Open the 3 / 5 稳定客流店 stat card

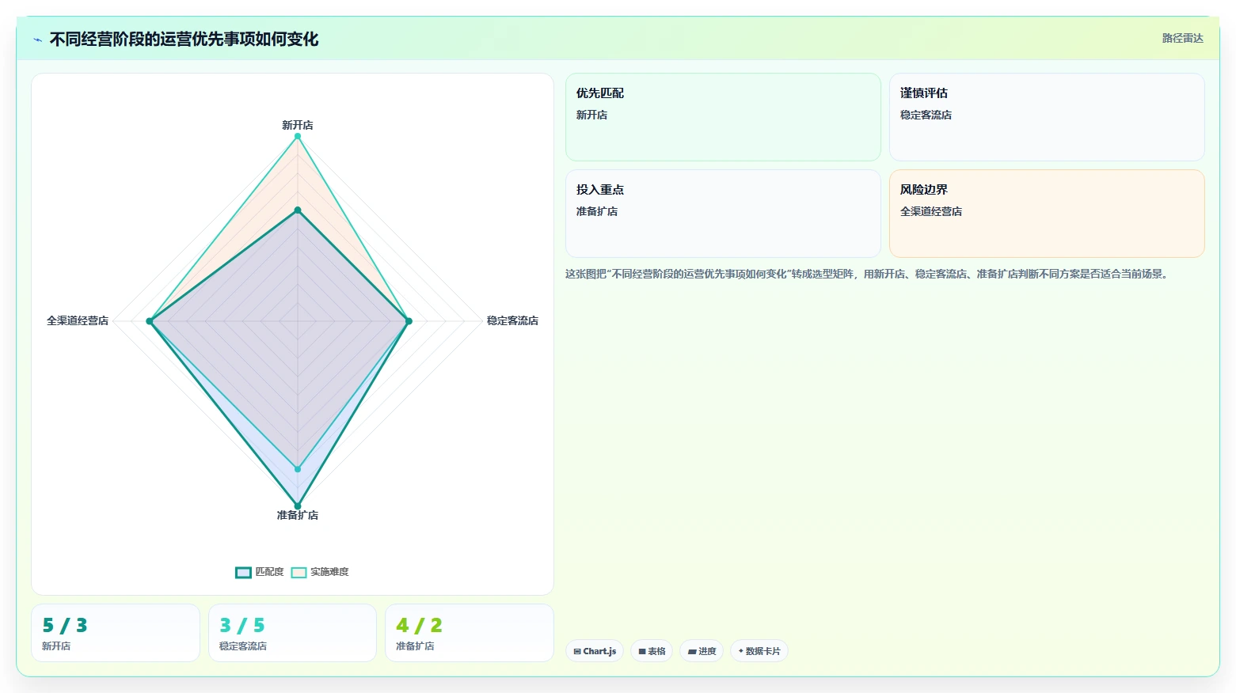click(292, 633)
